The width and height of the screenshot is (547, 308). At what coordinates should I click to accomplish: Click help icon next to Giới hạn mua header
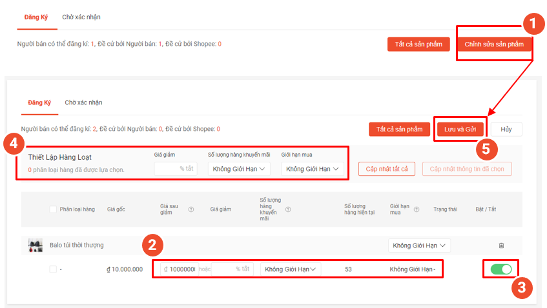(416, 209)
